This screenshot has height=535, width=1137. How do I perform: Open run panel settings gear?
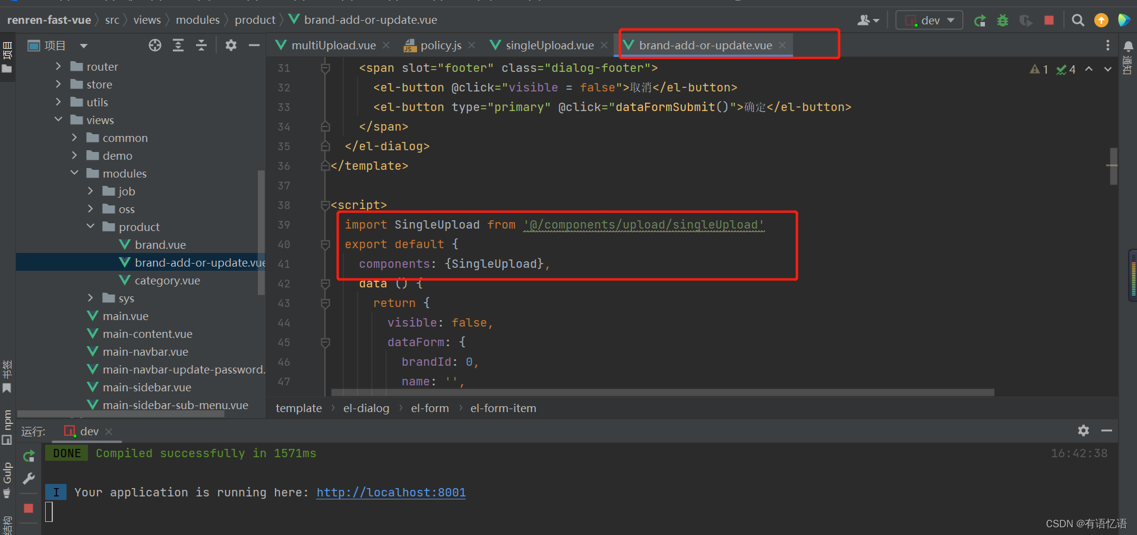(1084, 430)
